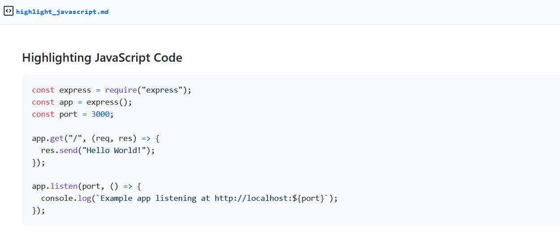Screen dimensions: 560x246
Task: Click the require keyword in the first line
Action: point(121,90)
